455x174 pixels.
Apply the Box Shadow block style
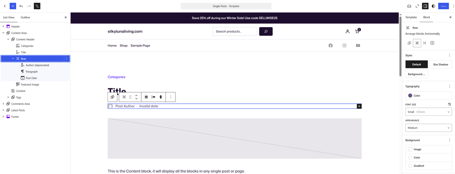pyautogui.click(x=440, y=64)
